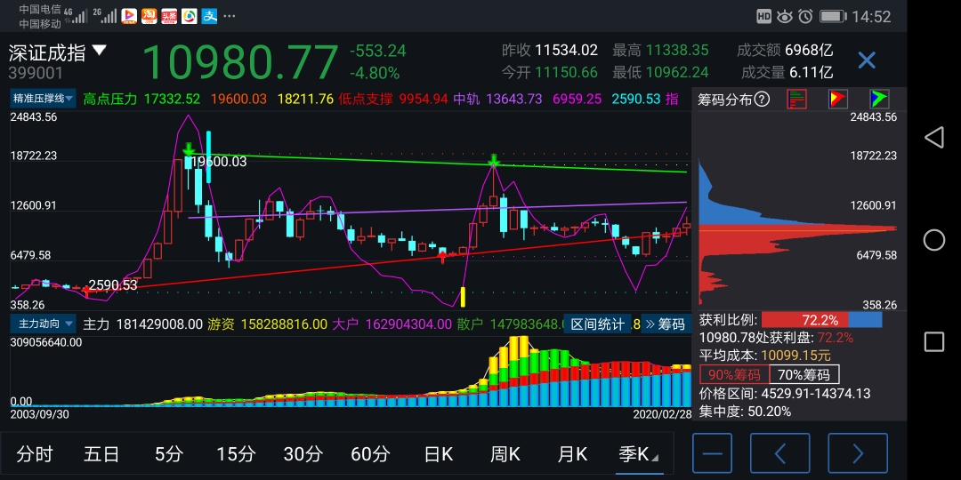Tap the battery icon in status bar
The image size is (961, 480).
coord(832,16)
